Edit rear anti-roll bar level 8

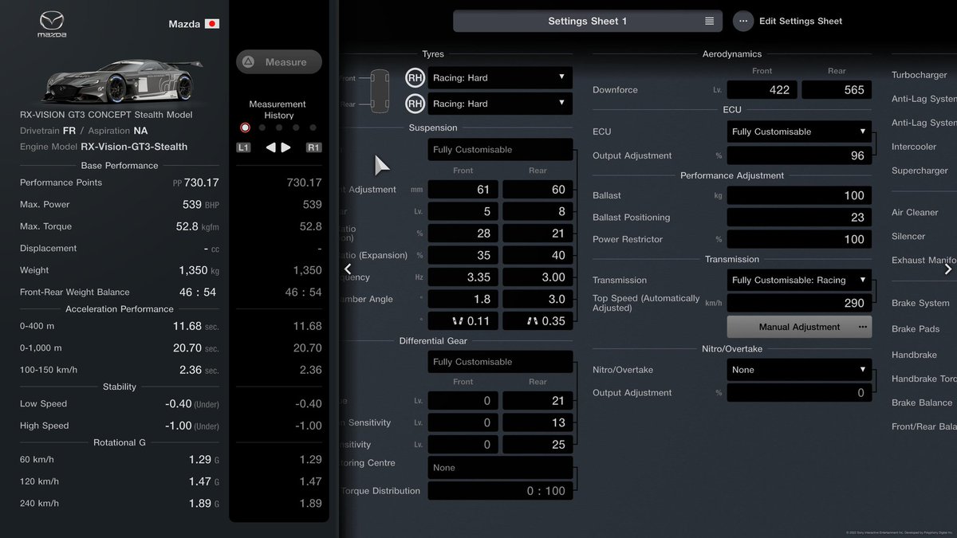click(x=538, y=212)
